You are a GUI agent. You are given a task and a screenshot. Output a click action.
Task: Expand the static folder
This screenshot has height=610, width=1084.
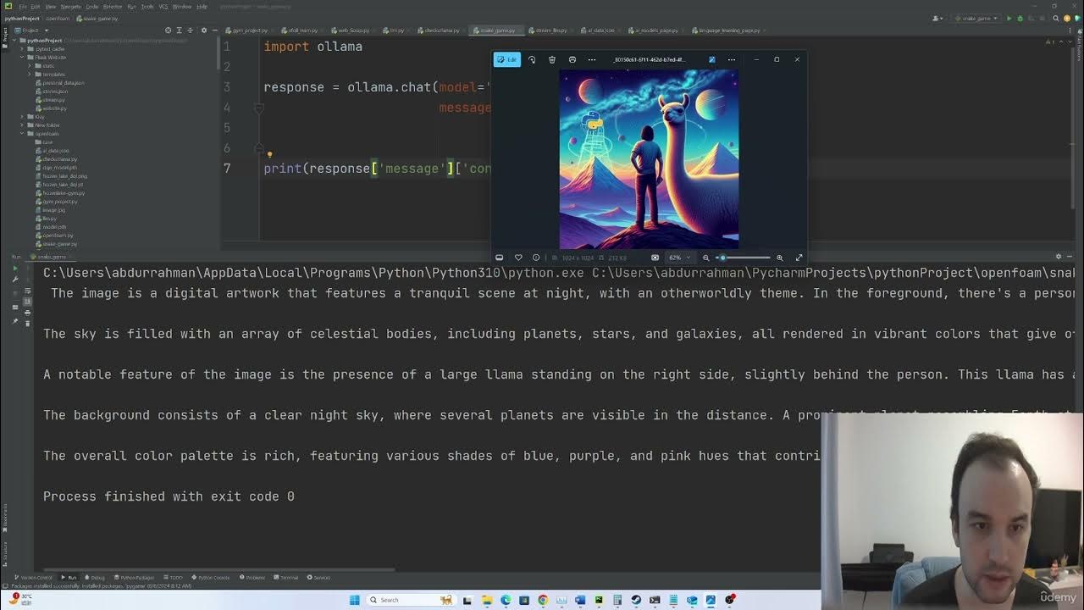point(30,66)
